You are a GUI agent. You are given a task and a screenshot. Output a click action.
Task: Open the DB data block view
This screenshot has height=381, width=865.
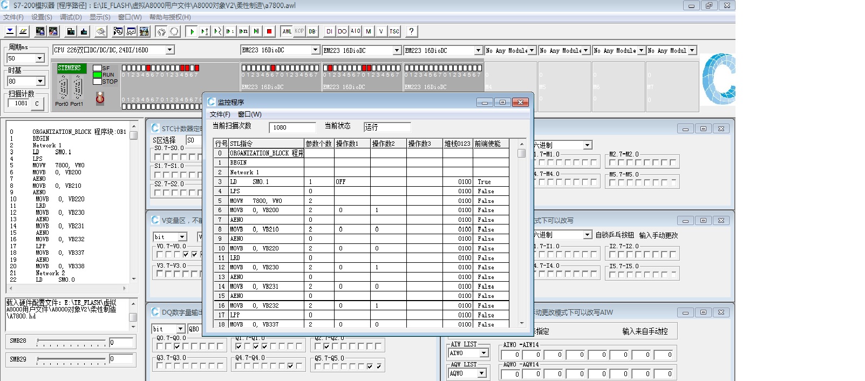click(312, 31)
